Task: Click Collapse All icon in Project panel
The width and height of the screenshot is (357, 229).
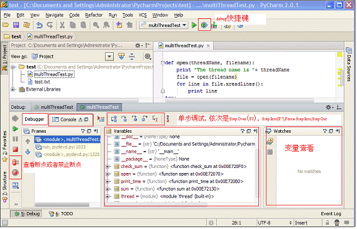Action: [x=131, y=56]
